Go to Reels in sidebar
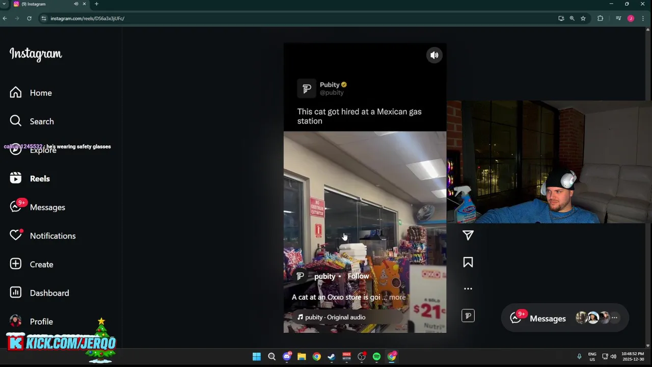Image resolution: width=652 pixels, height=367 pixels. (30, 178)
